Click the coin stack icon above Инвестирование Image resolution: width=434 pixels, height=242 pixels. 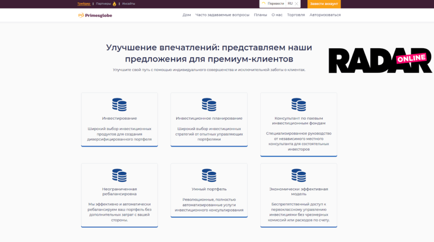pos(119,104)
